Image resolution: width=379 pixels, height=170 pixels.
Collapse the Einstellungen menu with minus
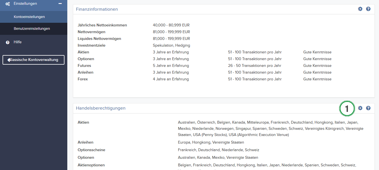60,4
